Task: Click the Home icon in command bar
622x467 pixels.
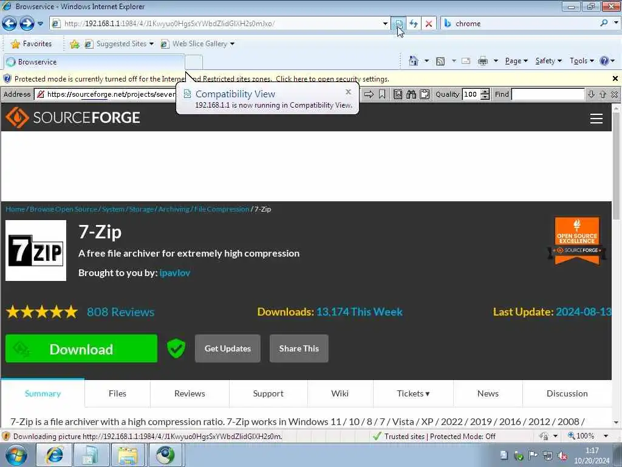Action: (x=413, y=61)
